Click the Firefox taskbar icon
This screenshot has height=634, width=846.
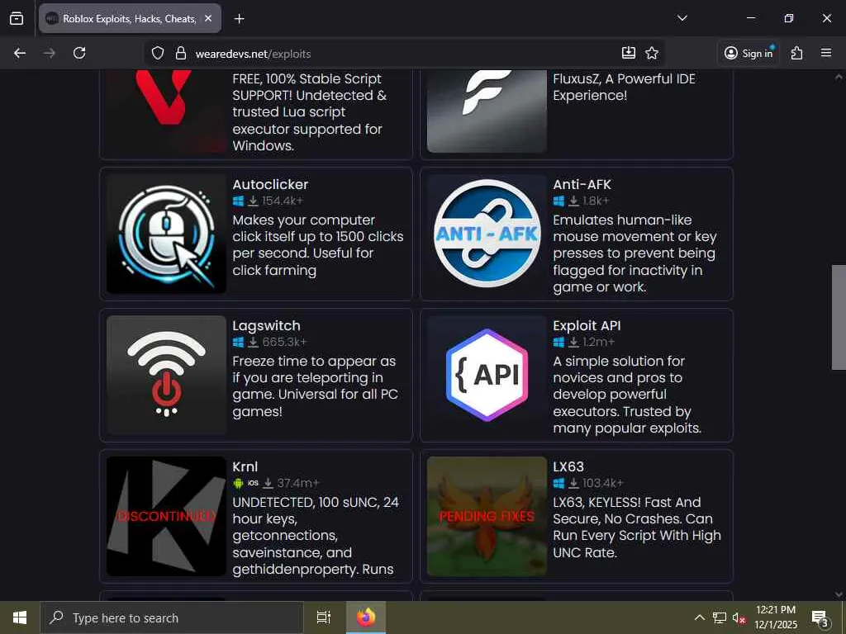coord(366,617)
